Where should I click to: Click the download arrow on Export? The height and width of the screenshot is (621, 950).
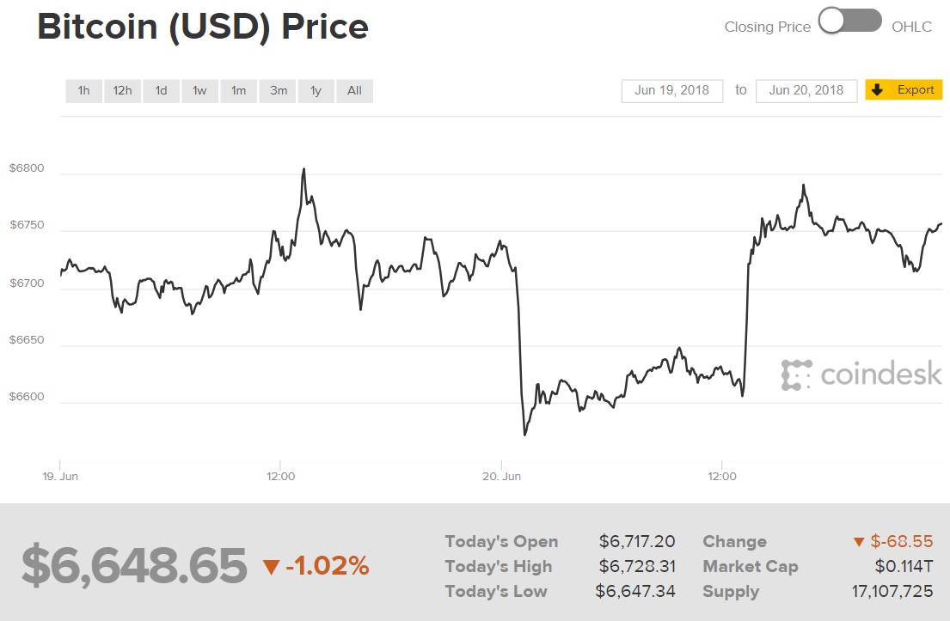[877, 90]
